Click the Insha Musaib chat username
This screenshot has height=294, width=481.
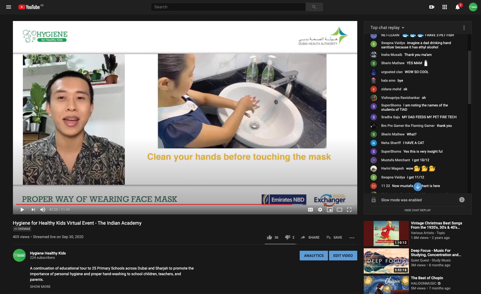(x=391, y=55)
